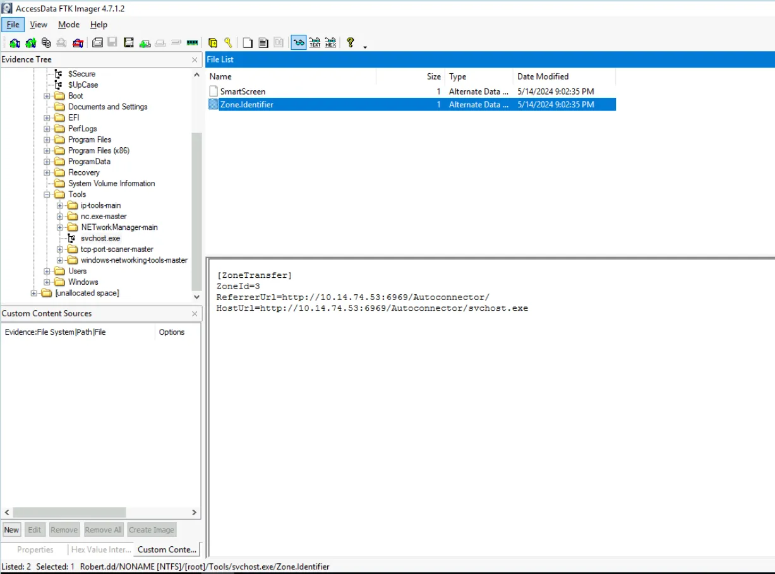Open the Mode menu
Viewport: 775px width, 574px height.
(69, 25)
